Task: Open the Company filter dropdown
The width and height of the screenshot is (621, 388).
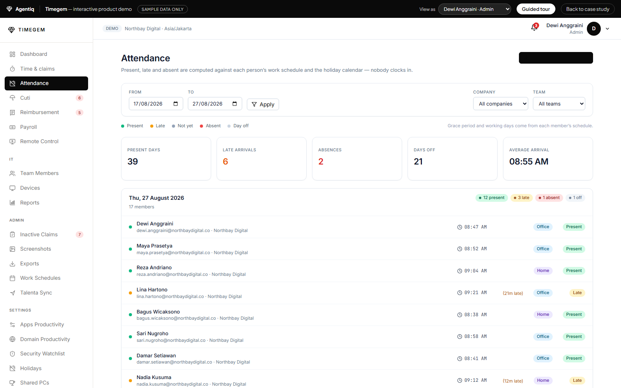Action: pos(500,104)
